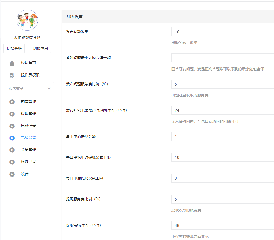Image resolution: width=274 pixels, height=240 pixels.
Task: Click the 发布红包未领取超时退回时间 input field
Action: (223, 110)
